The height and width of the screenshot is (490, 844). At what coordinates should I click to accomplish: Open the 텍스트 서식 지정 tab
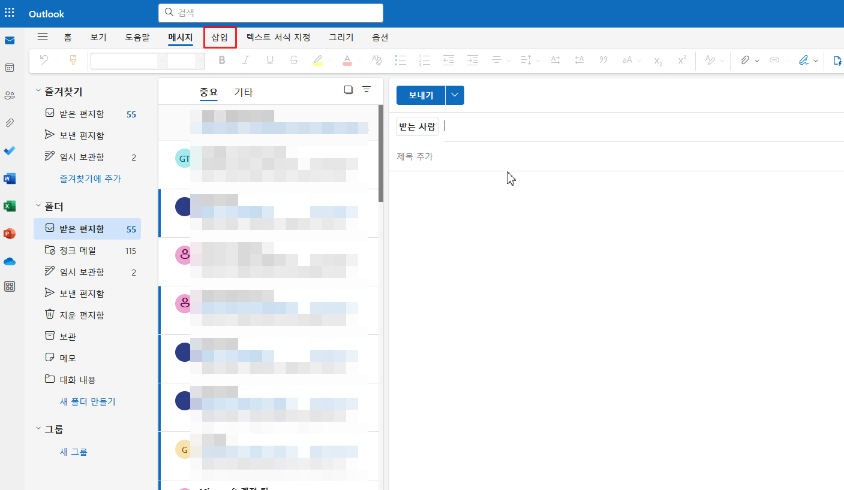pos(278,37)
